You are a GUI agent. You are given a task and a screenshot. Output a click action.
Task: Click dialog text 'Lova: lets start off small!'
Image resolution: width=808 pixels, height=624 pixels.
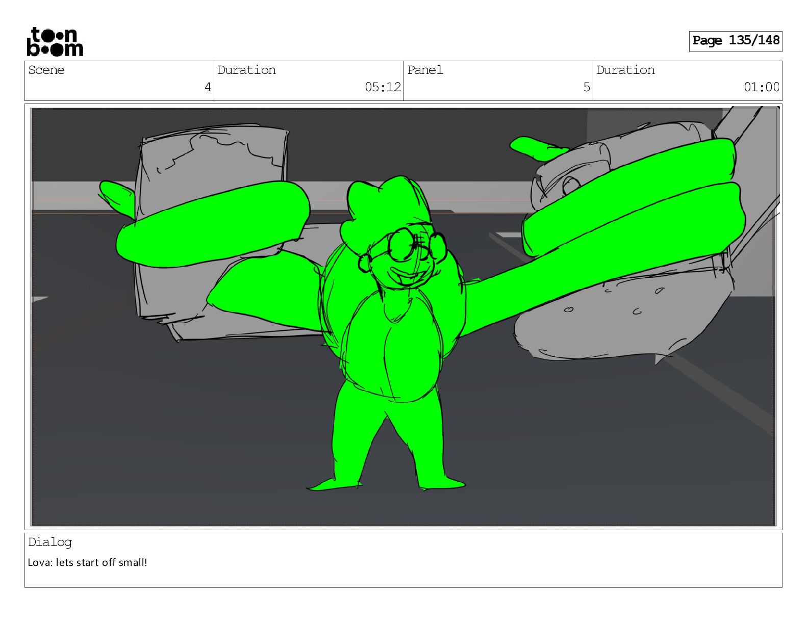pyautogui.click(x=87, y=562)
